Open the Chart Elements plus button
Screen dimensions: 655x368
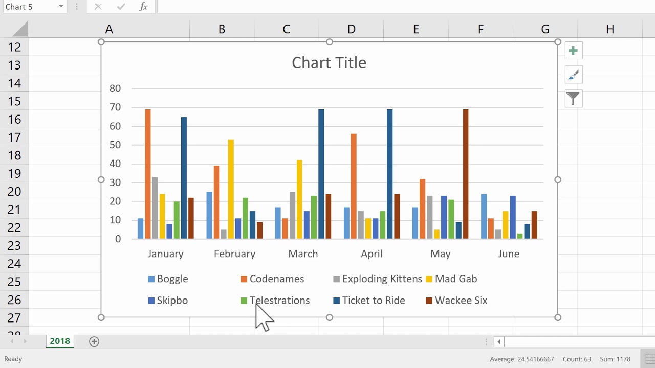(x=573, y=51)
